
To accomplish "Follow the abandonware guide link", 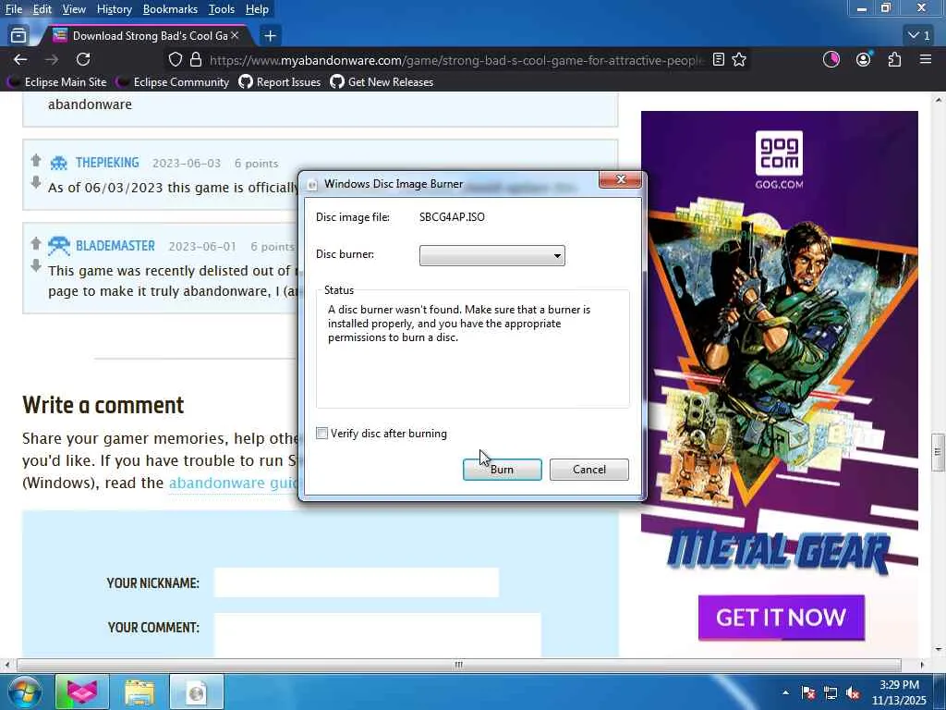I will [x=233, y=483].
